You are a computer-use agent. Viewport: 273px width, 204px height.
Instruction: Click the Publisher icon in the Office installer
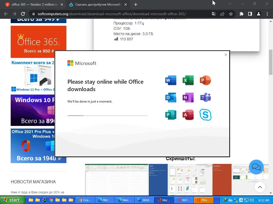point(171,115)
